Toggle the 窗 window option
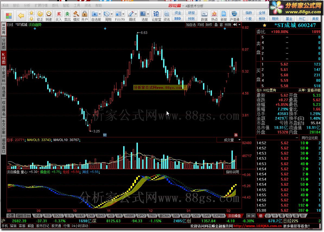Screen dimensions: 324x232 pos(221,25)
